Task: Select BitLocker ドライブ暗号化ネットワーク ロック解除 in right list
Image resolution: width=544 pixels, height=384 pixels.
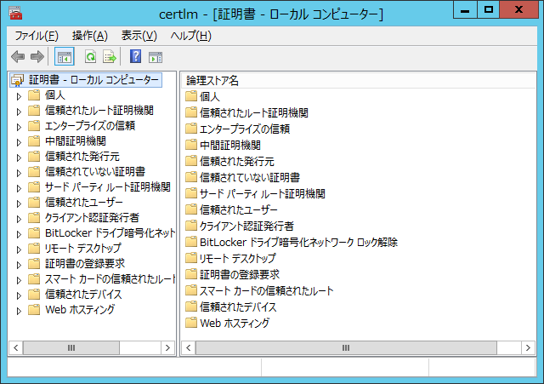Action: (x=298, y=242)
